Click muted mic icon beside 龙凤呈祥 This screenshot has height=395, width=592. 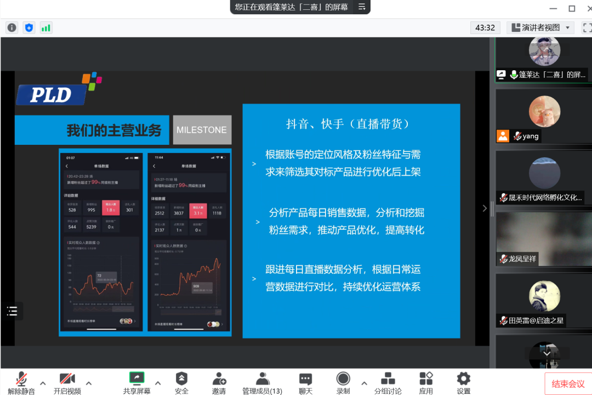(x=504, y=259)
